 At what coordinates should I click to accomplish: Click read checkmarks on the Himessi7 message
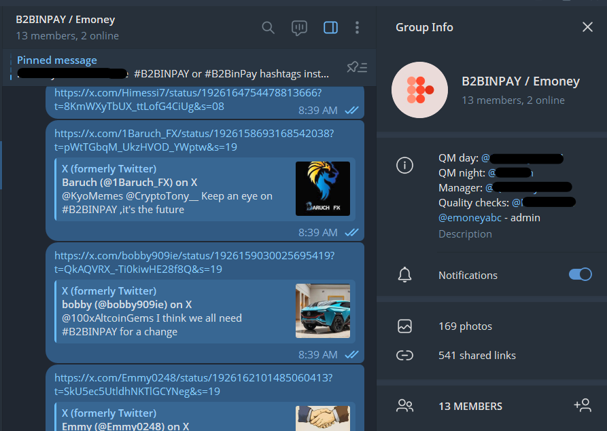point(351,110)
